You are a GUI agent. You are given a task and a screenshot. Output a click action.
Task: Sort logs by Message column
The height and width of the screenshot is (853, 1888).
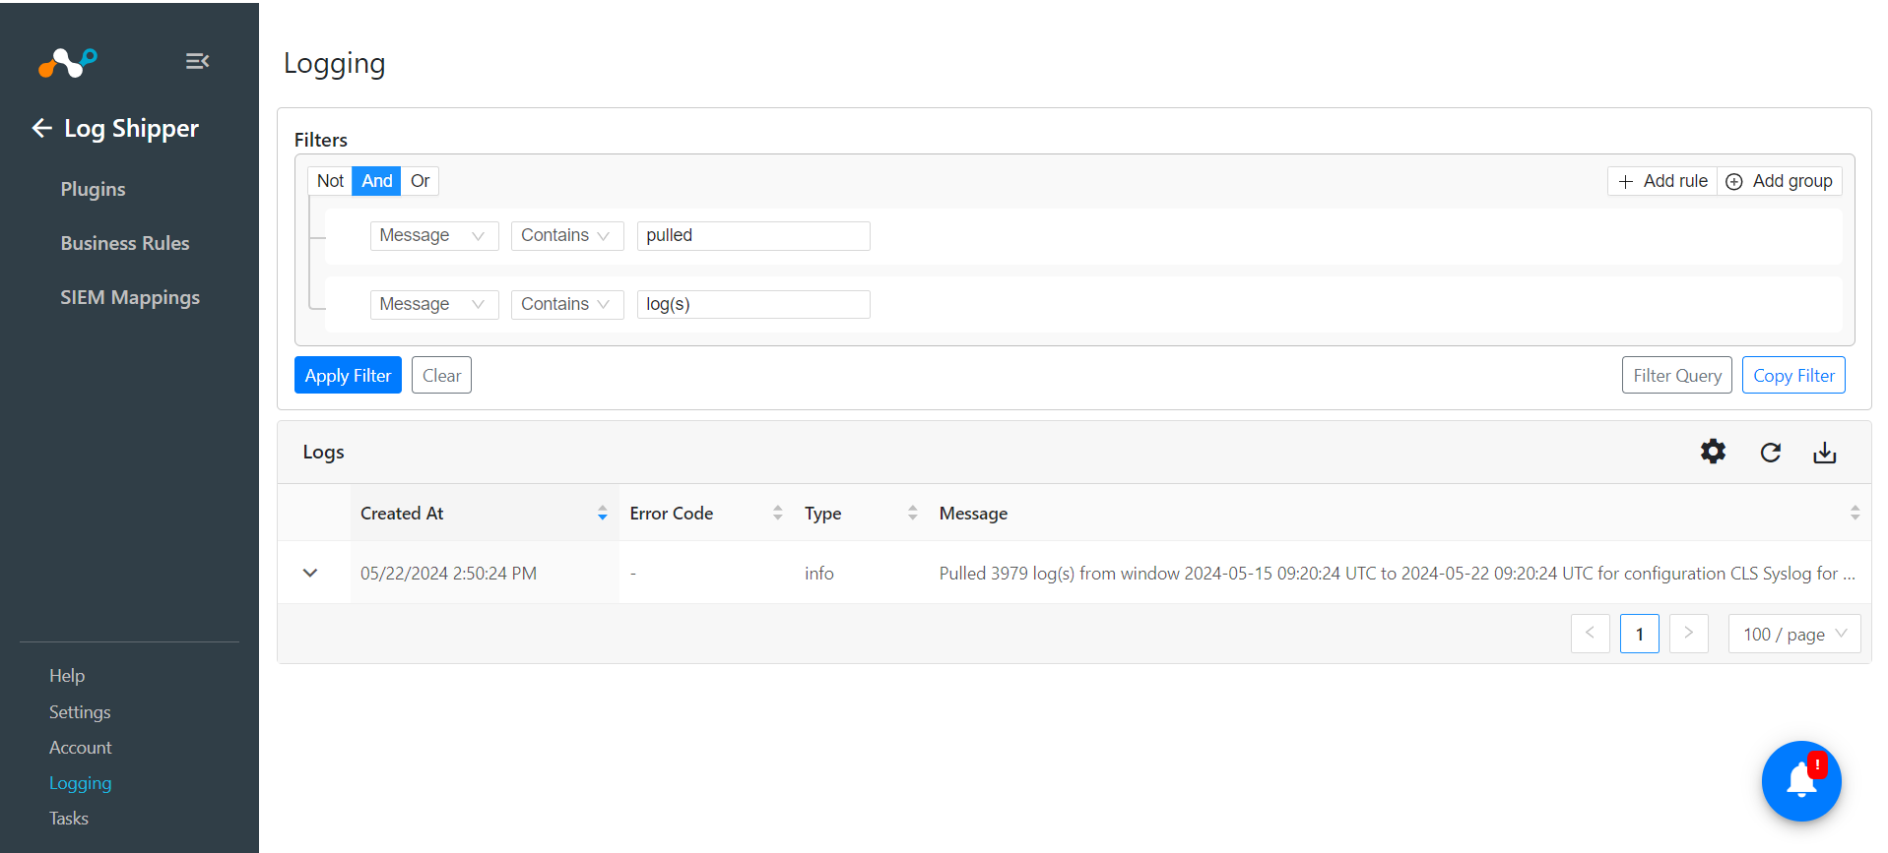[1855, 514]
